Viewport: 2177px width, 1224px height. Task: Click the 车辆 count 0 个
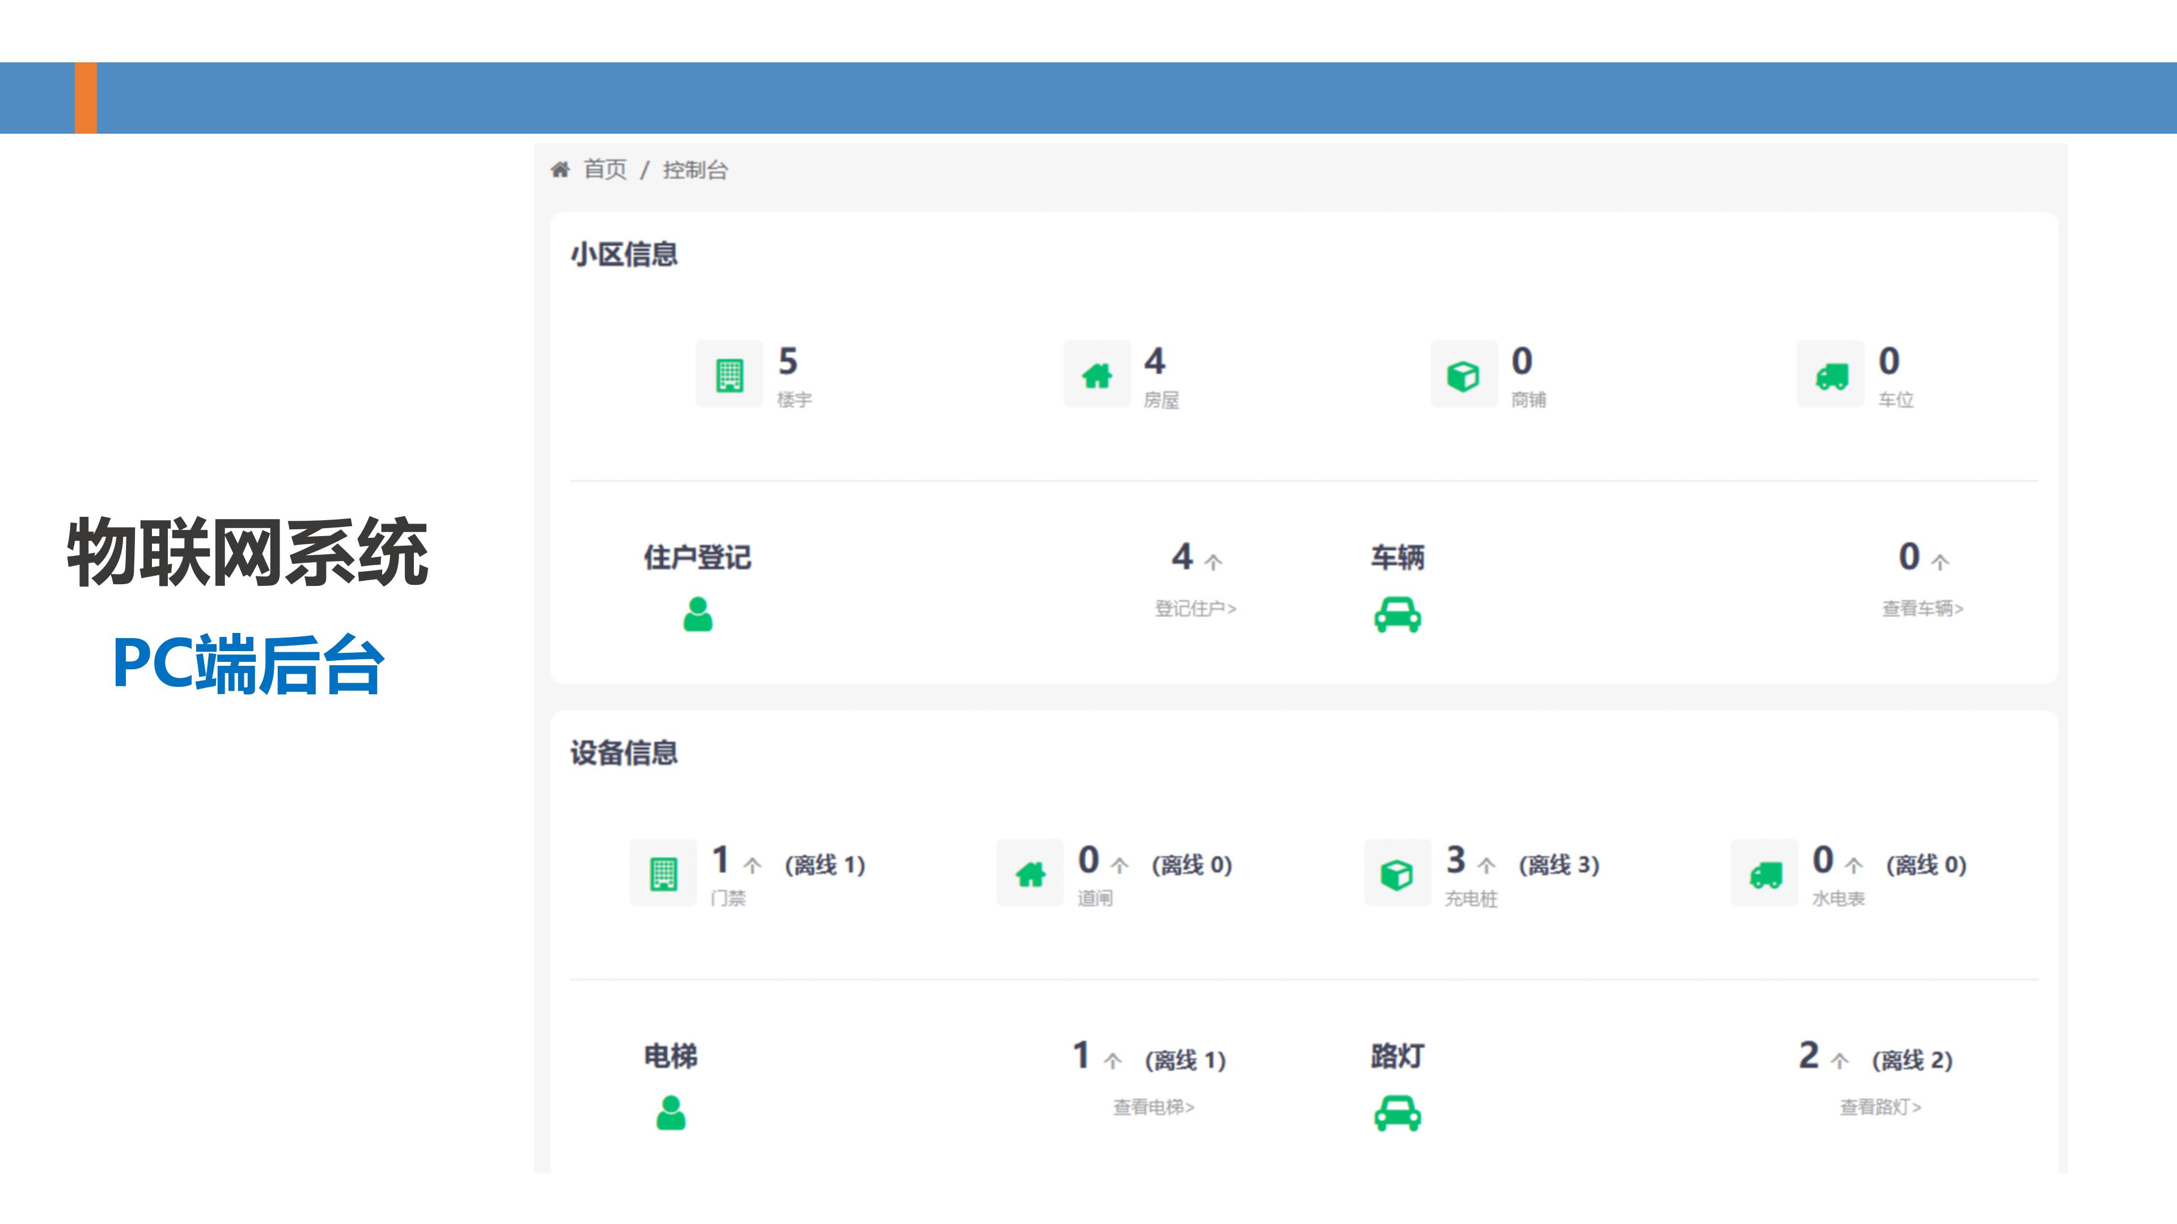coord(1924,556)
